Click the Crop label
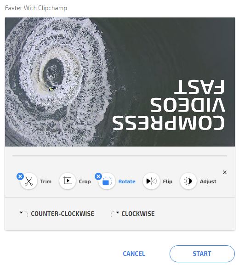Image resolution: width=239 pixels, height=266 pixels. (x=85, y=181)
